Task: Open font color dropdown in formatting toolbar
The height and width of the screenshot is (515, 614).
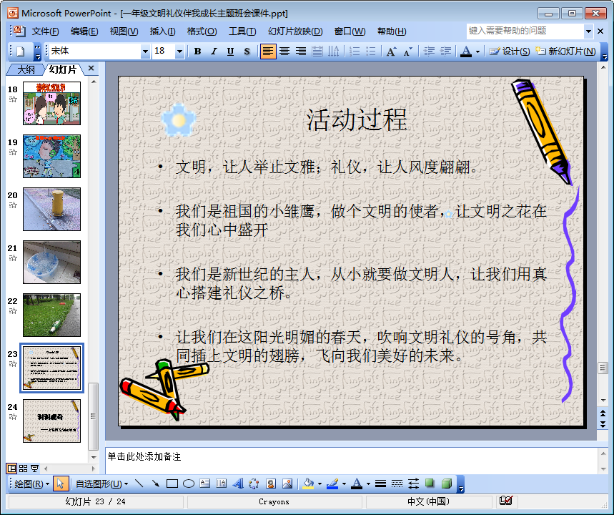Action: [477, 51]
